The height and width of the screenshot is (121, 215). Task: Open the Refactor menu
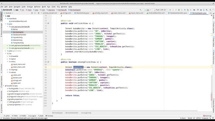pyautogui.click(x=37, y=7)
